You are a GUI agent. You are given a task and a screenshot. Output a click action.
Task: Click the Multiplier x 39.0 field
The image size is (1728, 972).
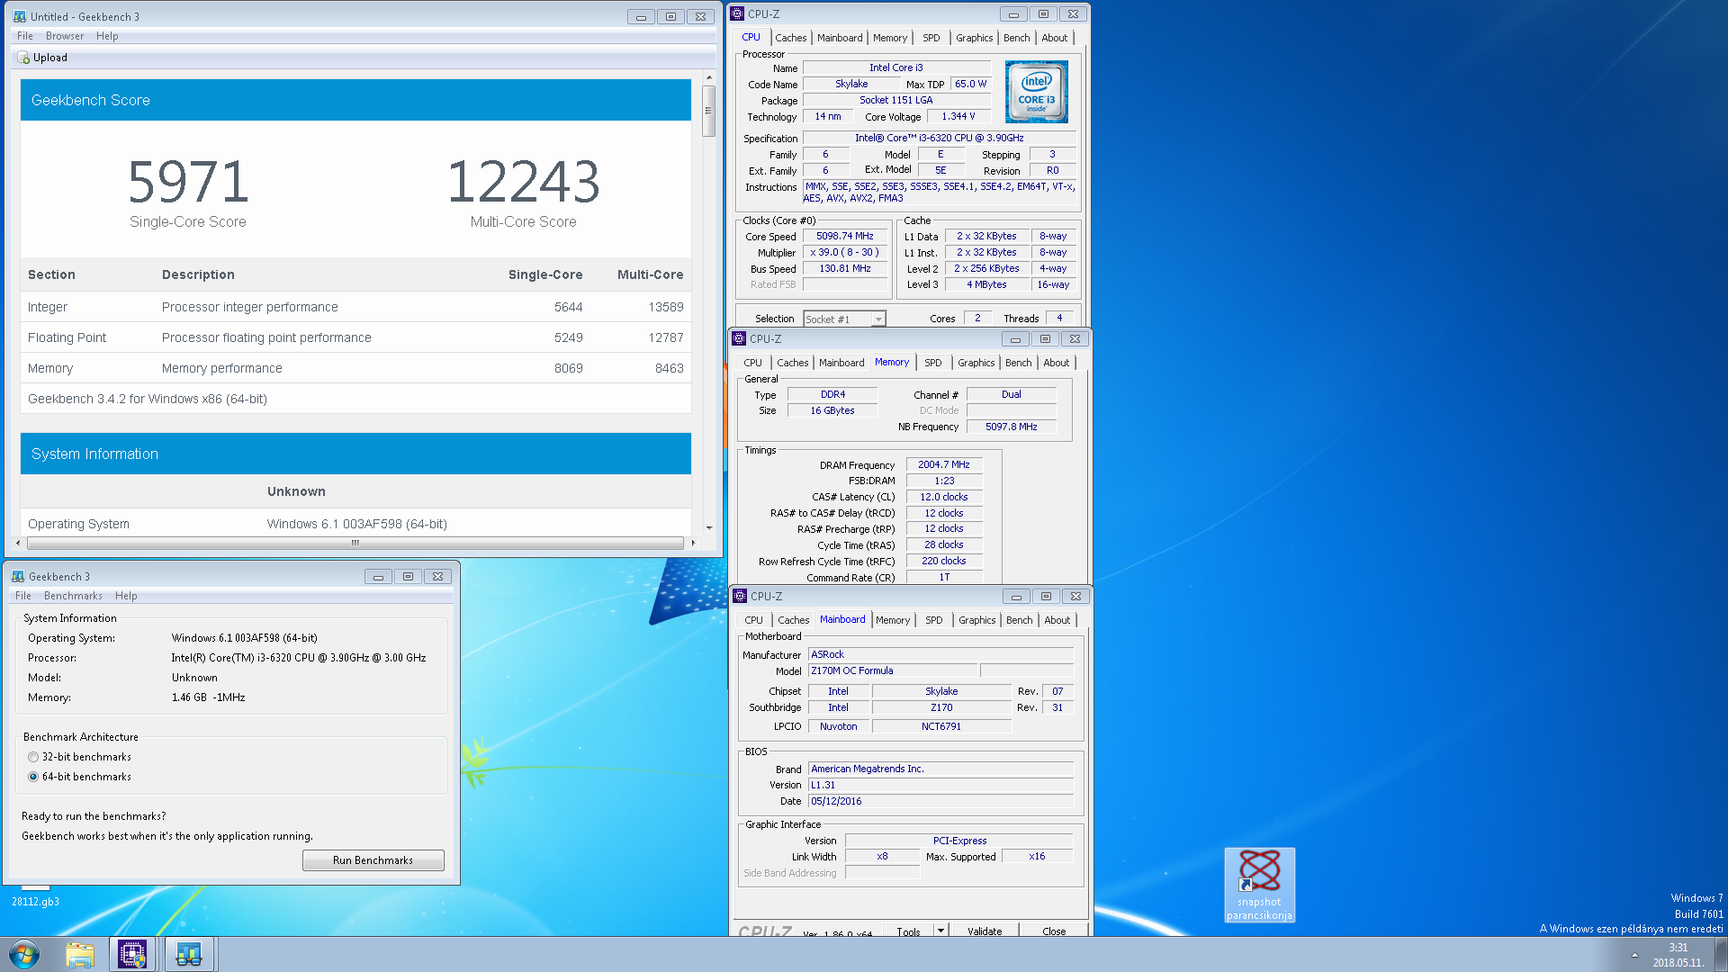tap(845, 252)
